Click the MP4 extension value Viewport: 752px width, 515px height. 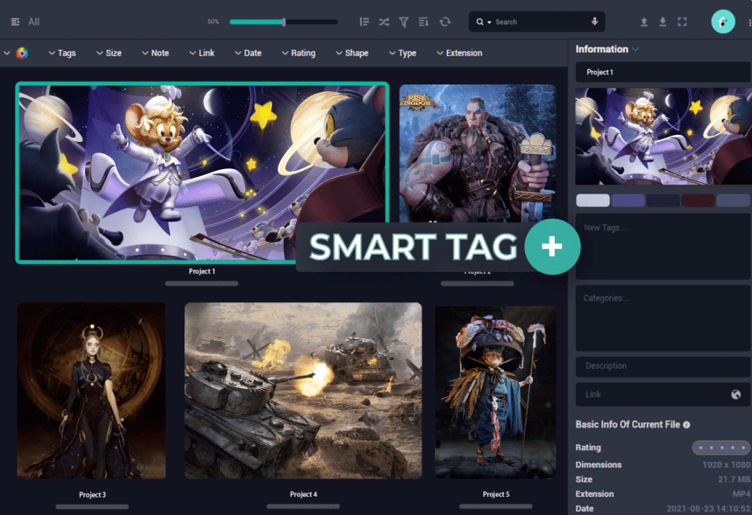point(742,494)
